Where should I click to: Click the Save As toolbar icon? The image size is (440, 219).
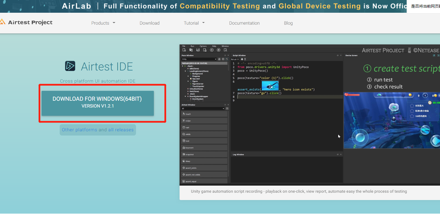point(205,50)
